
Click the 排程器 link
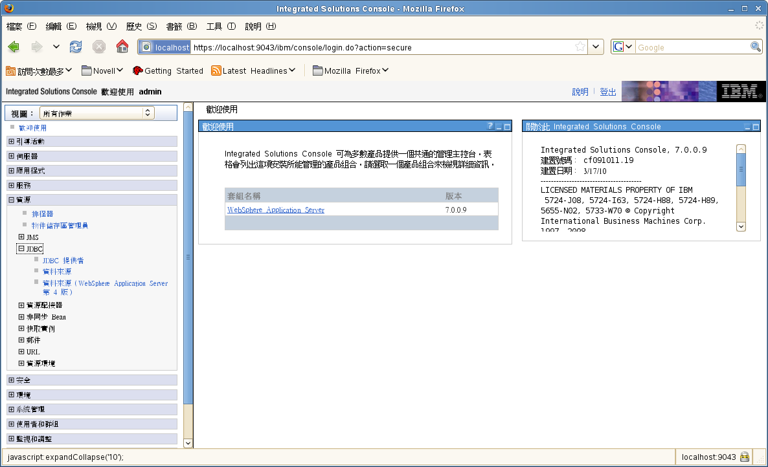43,214
